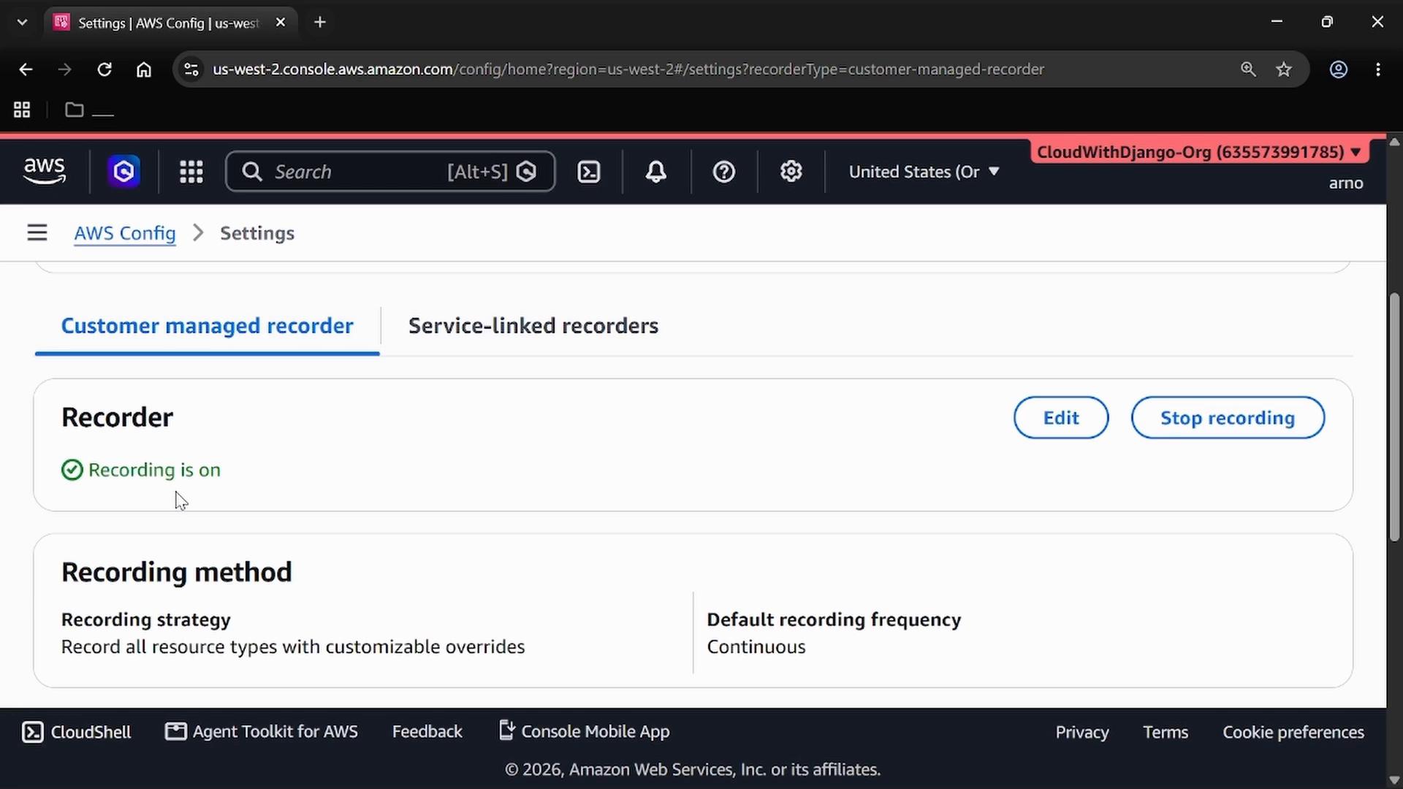Click the 'Recording is on' status text
Screen dimensions: 1403x789
click(154, 470)
